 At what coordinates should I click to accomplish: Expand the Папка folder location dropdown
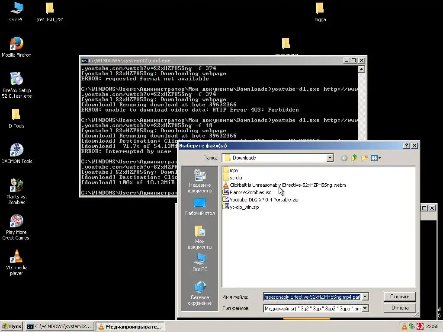[x=330, y=158]
